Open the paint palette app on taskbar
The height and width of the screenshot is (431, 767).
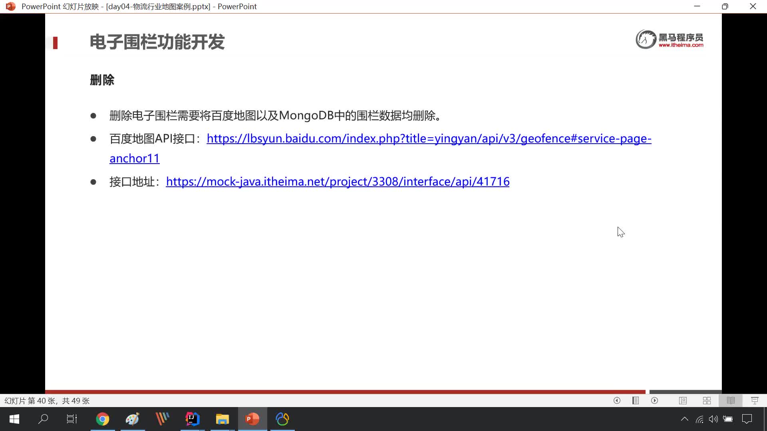(133, 419)
